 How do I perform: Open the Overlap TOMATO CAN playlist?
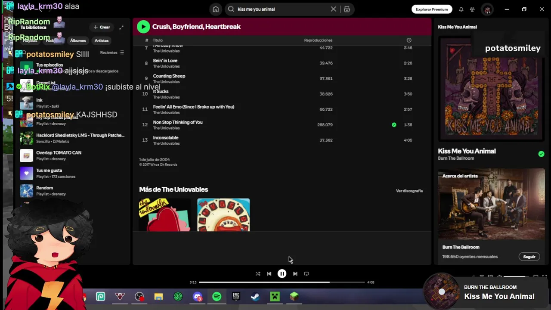[x=73, y=155]
